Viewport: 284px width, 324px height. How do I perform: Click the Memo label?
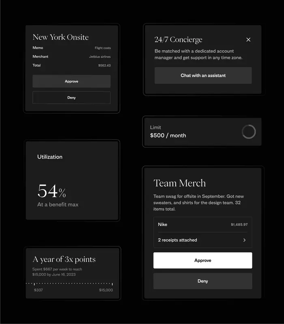pyautogui.click(x=38, y=48)
